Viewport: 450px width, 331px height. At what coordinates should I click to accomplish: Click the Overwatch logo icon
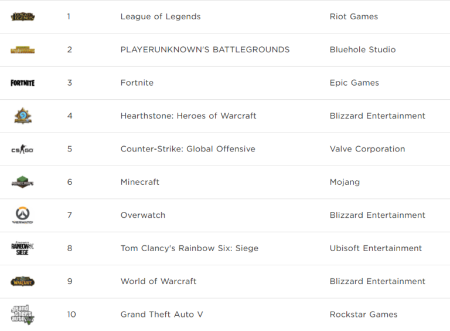point(23,215)
